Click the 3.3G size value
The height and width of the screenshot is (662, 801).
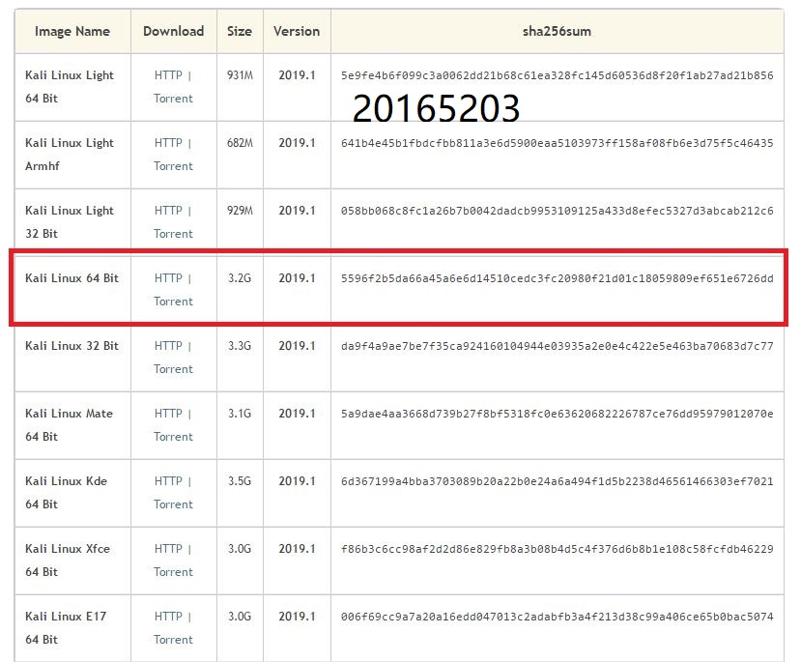[x=240, y=346]
